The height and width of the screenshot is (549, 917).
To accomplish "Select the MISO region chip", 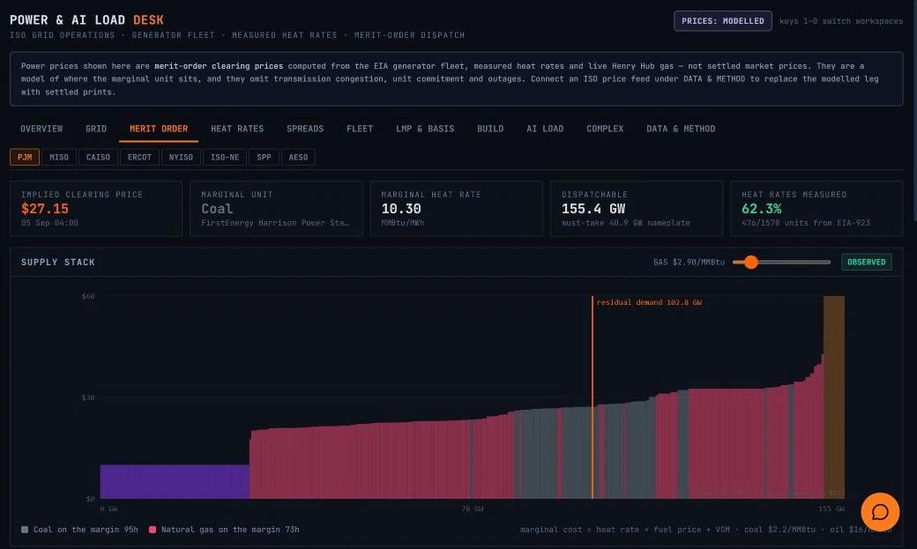I will click(x=58, y=157).
